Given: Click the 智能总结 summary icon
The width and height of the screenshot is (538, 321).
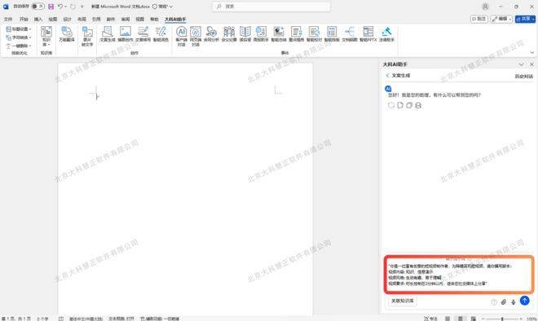Looking at the screenshot, I should (x=279, y=34).
